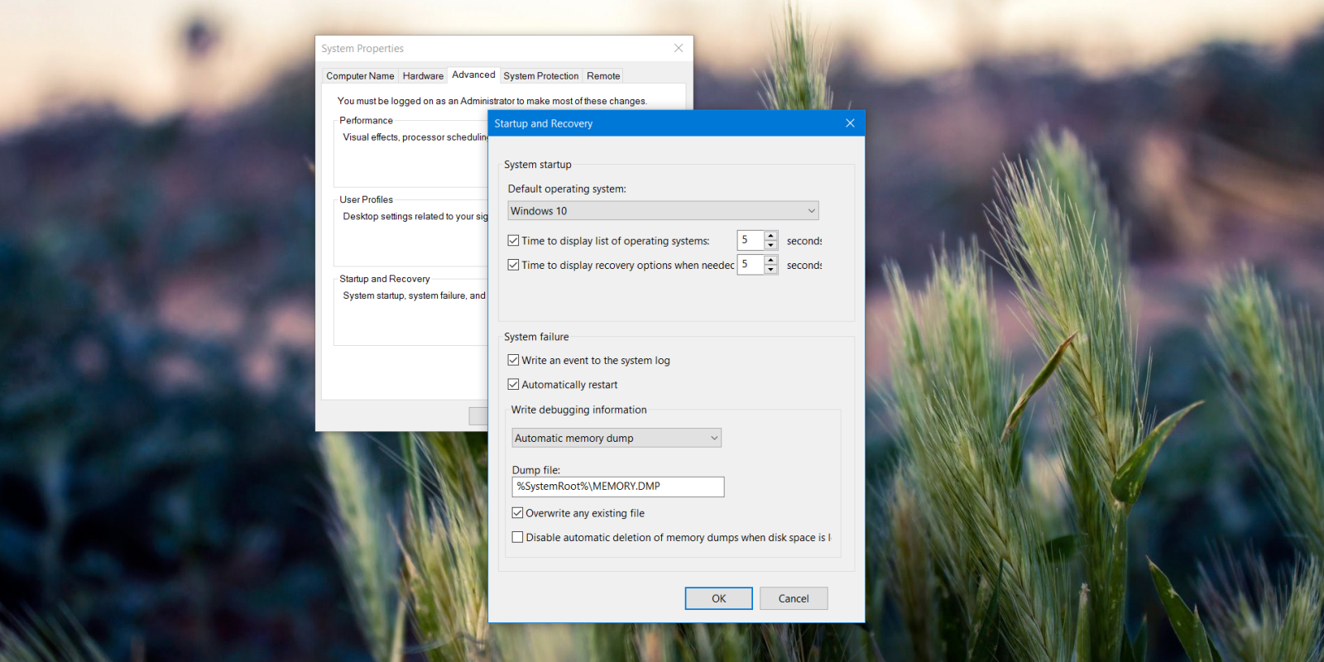Increase operating systems list display time
The width and height of the screenshot is (1324, 662).
click(771, 236)
